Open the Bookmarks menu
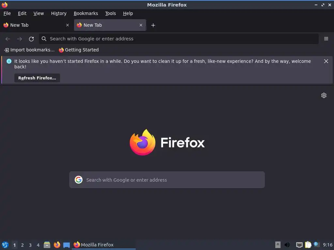This screenshot has height=250, width=334. pos(86,13)
